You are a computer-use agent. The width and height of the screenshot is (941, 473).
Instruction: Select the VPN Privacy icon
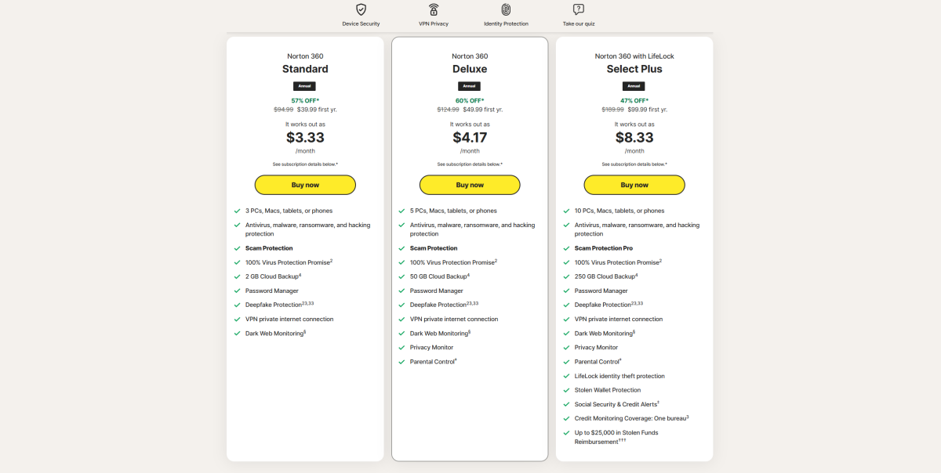point(434,11)
